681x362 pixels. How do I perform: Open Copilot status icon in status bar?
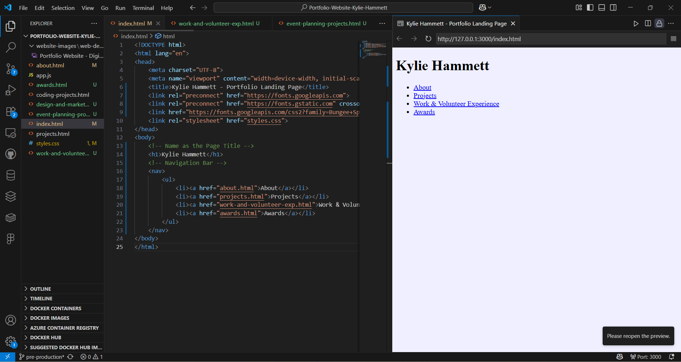pos(620,357)
